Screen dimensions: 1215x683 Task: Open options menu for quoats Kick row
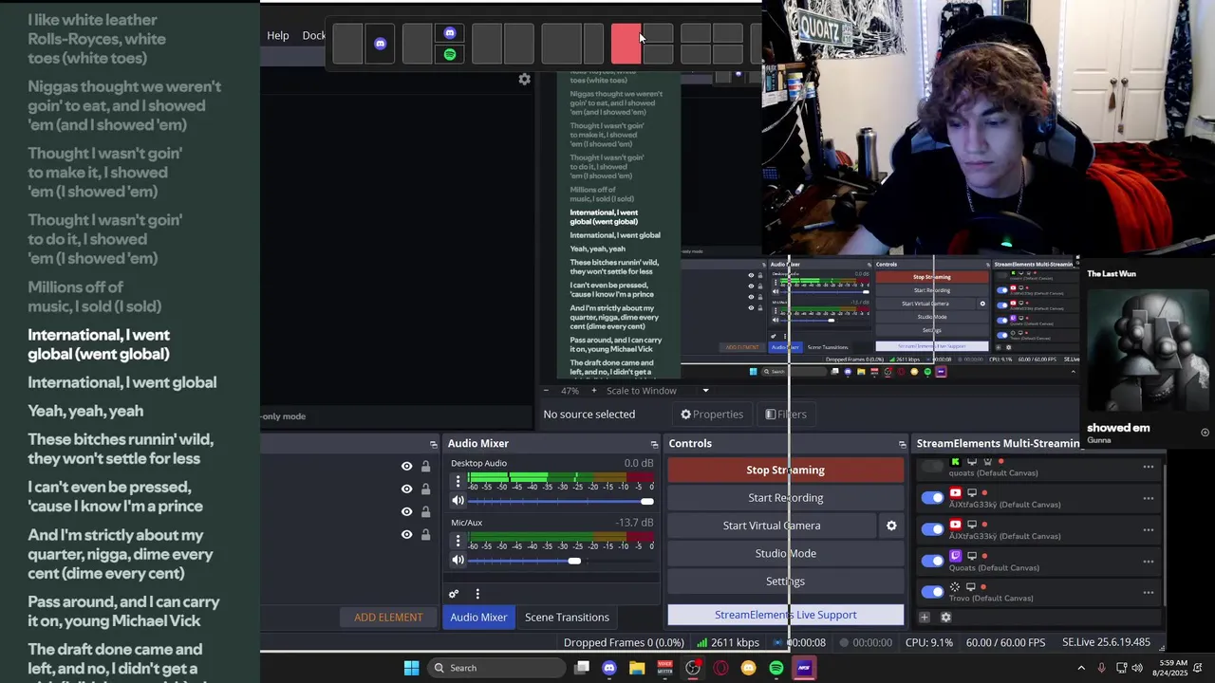[x=1149, y=467]
